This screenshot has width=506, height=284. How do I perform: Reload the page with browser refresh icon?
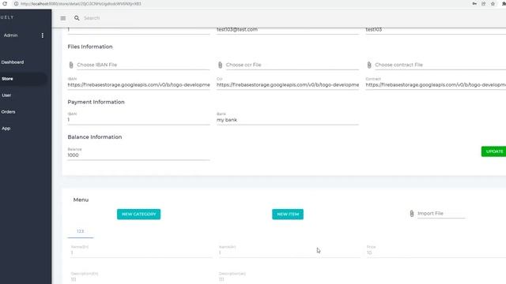coord(5,3)
